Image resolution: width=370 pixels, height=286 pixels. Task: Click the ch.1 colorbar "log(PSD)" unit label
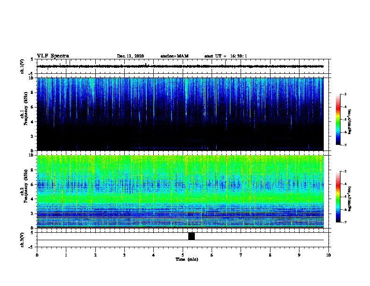(349, 122)
